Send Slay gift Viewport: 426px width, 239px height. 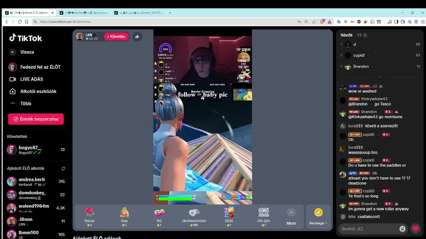click(124, 217)
